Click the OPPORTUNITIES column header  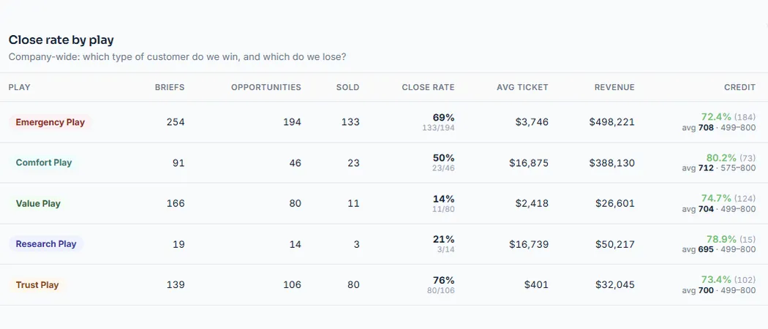click(x=266, y=87)
